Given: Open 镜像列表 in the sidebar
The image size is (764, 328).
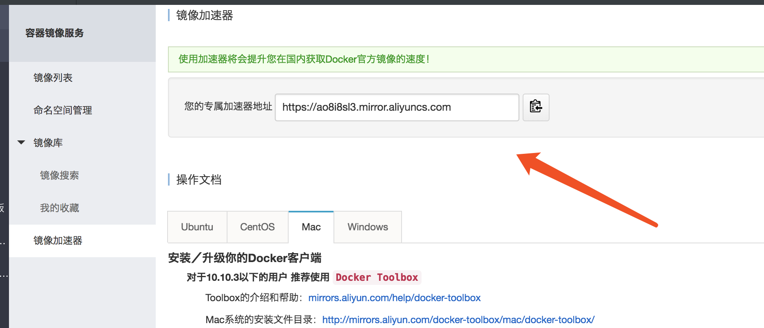Looking at the screenshot, I should 53,78.
